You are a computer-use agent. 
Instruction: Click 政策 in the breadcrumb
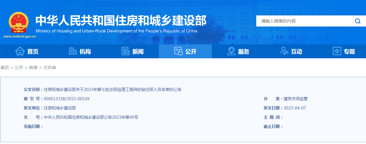33,68
